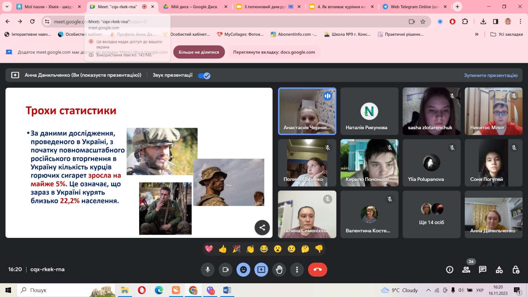Screen dimensions: 528x297
Task: Send party popper reaction
Action: click(x=236, y=249)
